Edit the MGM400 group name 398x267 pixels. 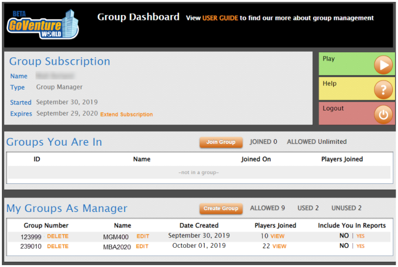pyautogui.click(x=143, y=236)
